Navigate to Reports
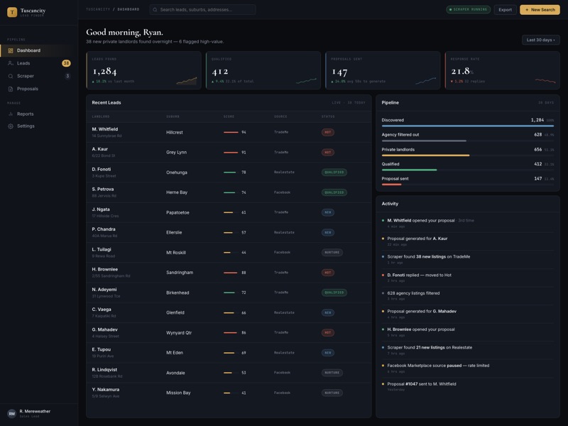Image resolution: width=568 pixels, height=426 pixels. (39, 114)
